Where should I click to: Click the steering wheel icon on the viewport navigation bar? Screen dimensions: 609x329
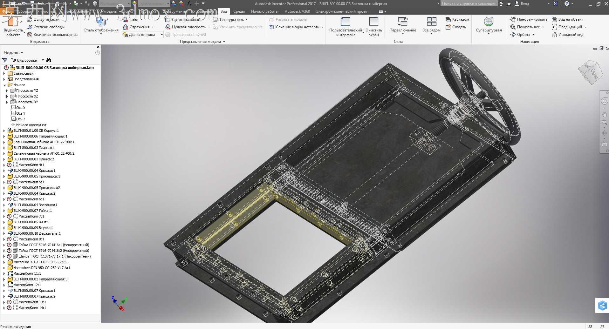click(604, 101)
